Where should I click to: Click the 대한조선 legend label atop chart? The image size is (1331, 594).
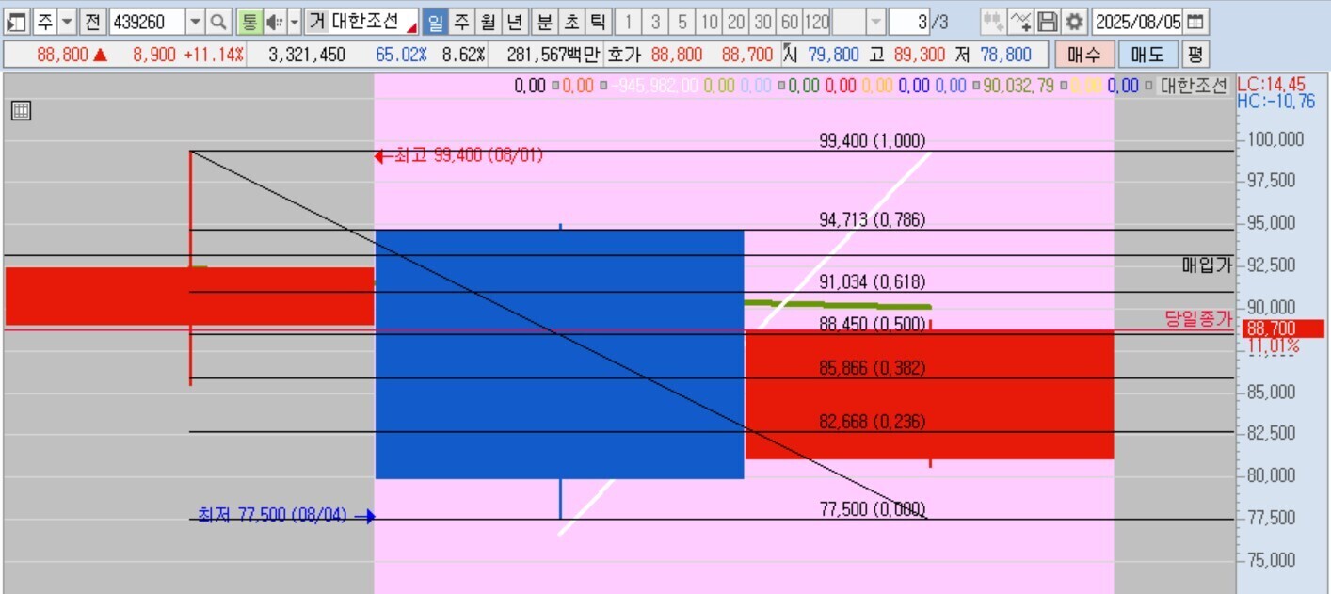1194,87
